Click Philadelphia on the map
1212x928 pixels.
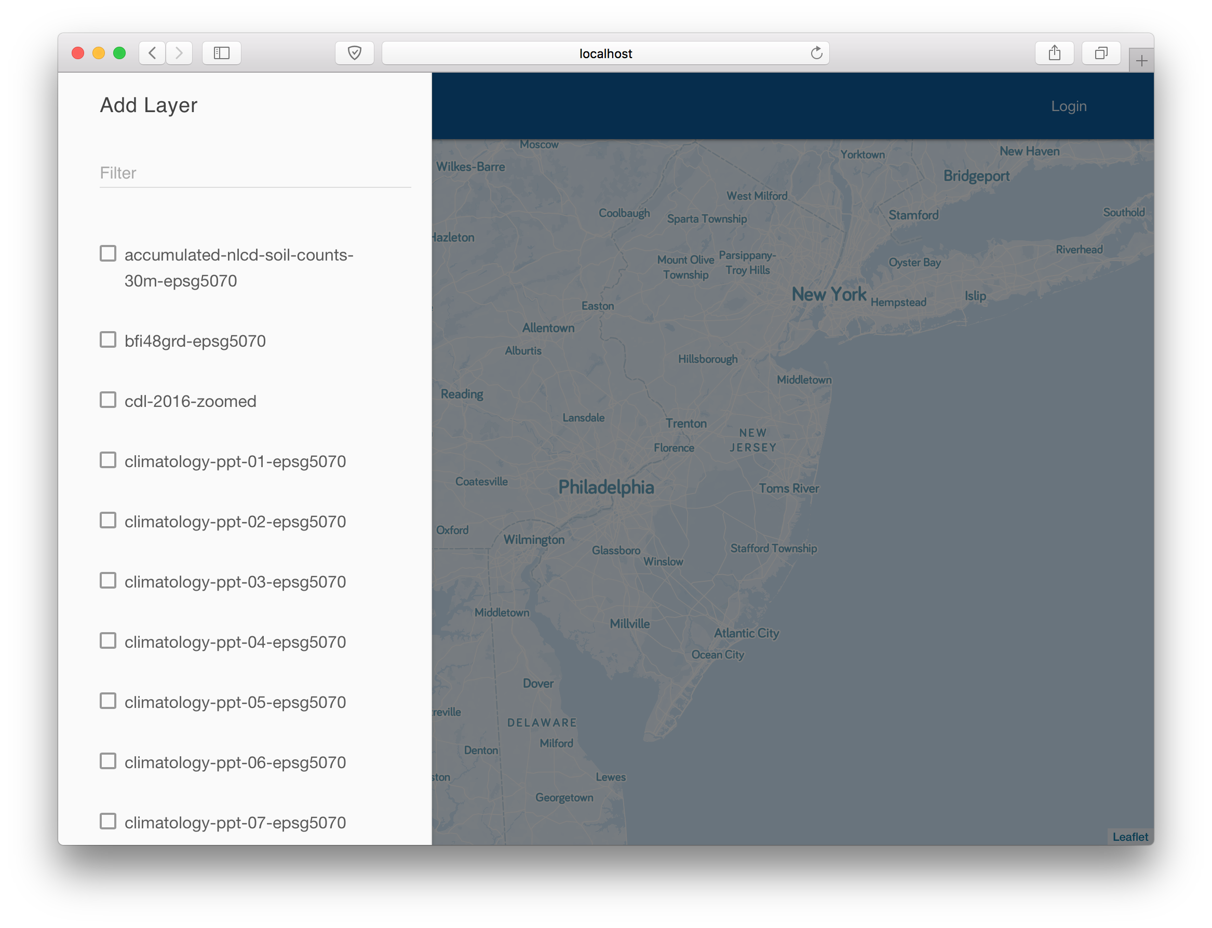[605, 487]
